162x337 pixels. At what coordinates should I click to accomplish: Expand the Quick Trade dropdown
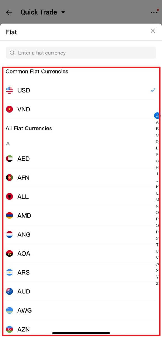click(63, 12)
